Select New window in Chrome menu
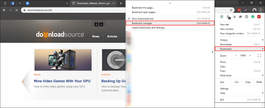The height and width of the screenshot is (108, 265). coord(240,29)
